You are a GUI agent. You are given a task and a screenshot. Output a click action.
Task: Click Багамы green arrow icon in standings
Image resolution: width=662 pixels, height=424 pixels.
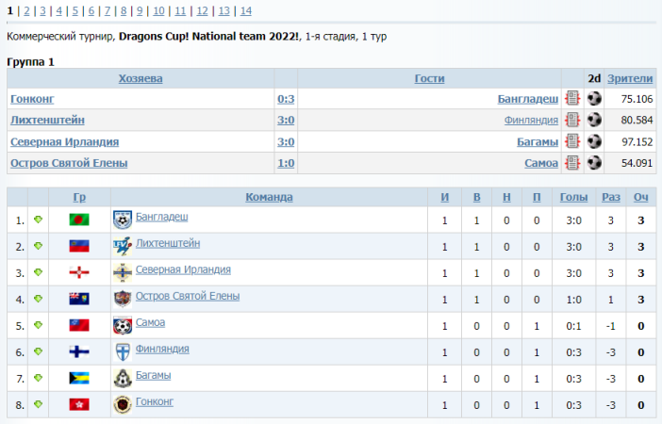tap(38, 379)
